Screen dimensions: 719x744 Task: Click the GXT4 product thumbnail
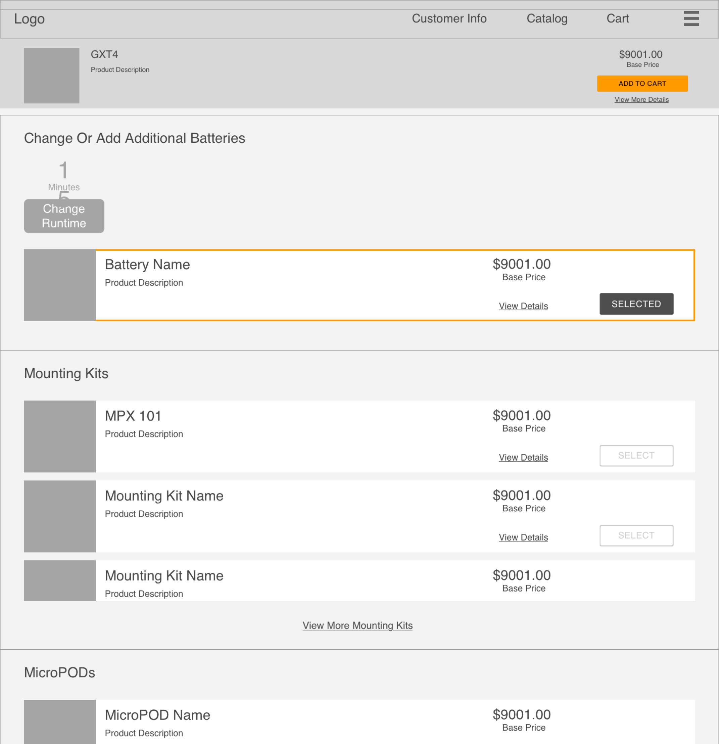pyautogui.click(x=52, y=76)
